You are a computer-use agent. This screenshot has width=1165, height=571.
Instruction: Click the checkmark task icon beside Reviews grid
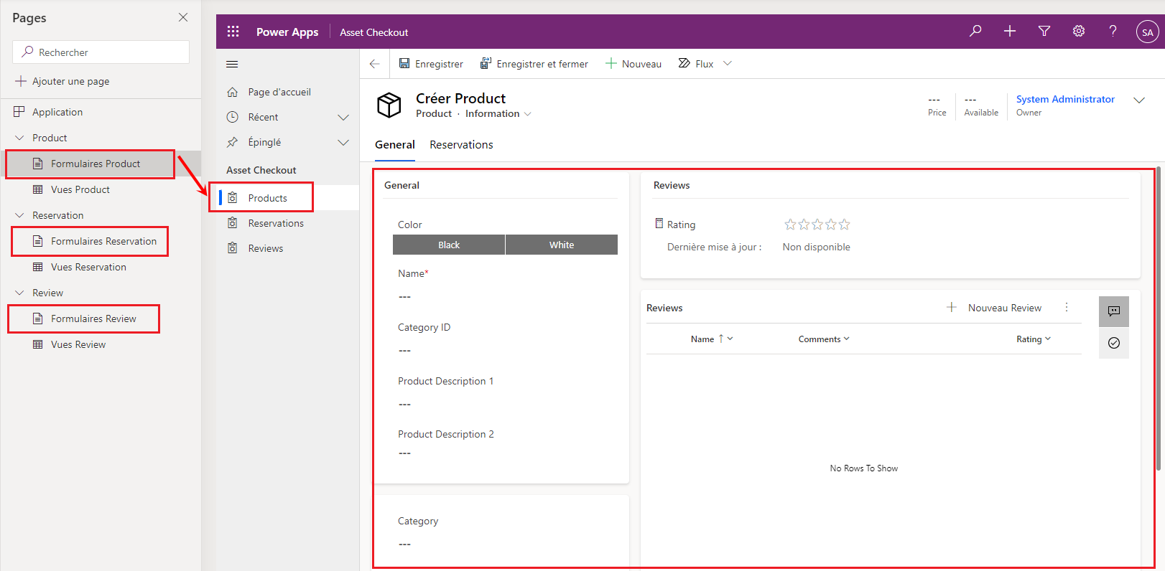(x=1114, y=343)
